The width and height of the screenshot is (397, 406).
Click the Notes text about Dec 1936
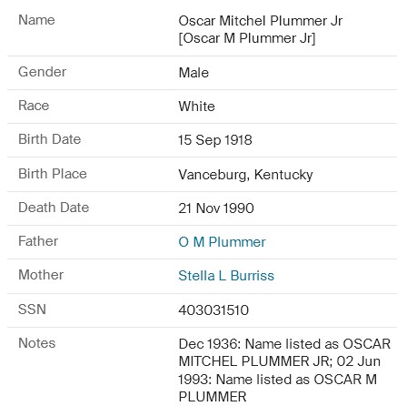(284, 370)
